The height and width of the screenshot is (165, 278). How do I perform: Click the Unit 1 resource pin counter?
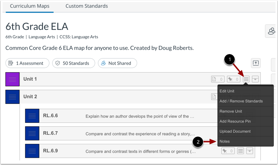233,79
